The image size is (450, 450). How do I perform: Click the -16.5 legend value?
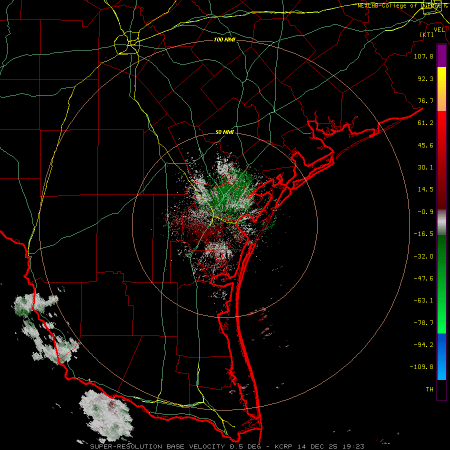423,234
